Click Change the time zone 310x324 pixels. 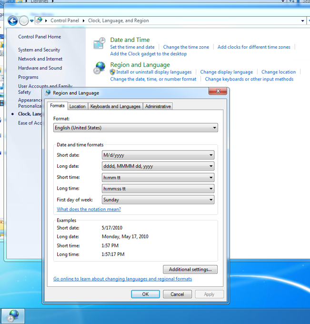click(186, 47)
